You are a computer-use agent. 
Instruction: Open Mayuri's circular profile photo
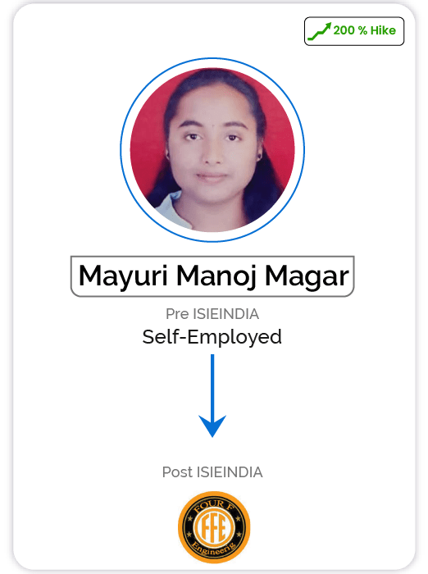(x=212, y=150)
